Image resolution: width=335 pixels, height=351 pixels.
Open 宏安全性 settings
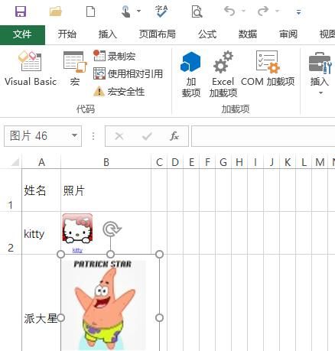tap(119, 92)
